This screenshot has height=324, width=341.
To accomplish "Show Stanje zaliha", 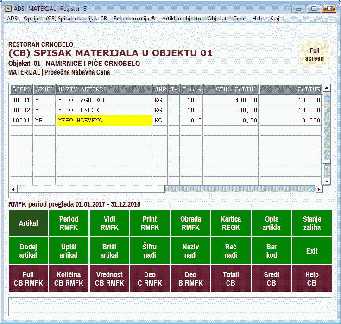I will pos(312,223).
